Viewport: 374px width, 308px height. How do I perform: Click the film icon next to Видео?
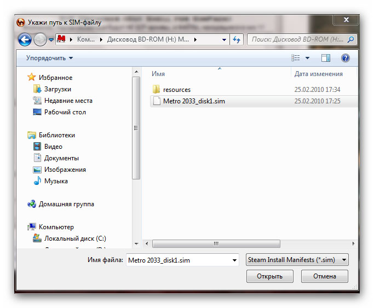click(37, 146)
